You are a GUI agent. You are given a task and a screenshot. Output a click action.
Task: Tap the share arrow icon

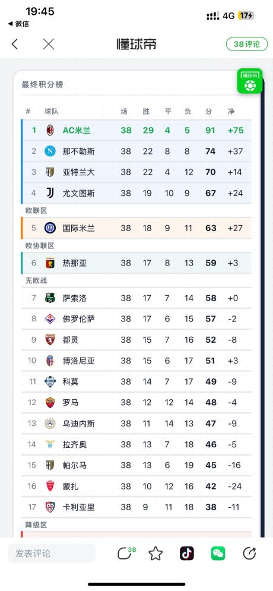tap(249, 553)
